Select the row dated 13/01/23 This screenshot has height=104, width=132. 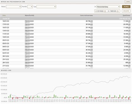[66, 31]
